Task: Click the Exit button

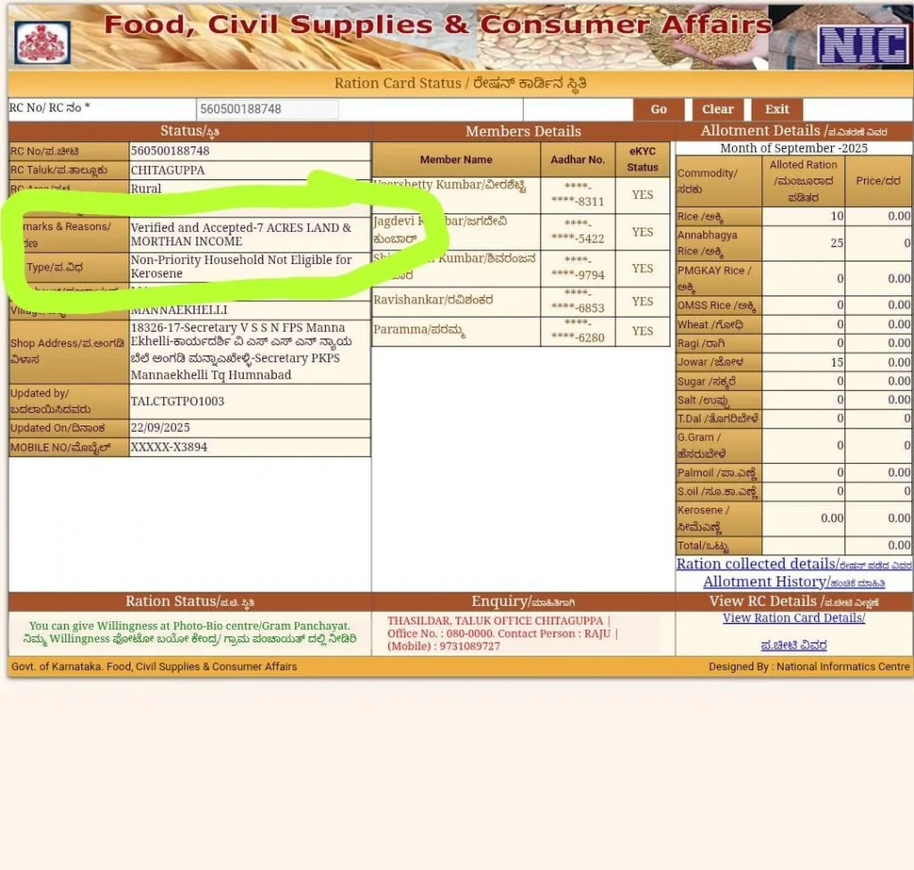Action: (777, 110)
